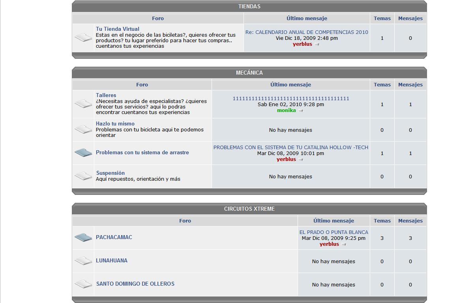The width and height of the screenshot is (474, 303).
Task: Click the folder icon beside LUNAHUANA
Action: 83,261
